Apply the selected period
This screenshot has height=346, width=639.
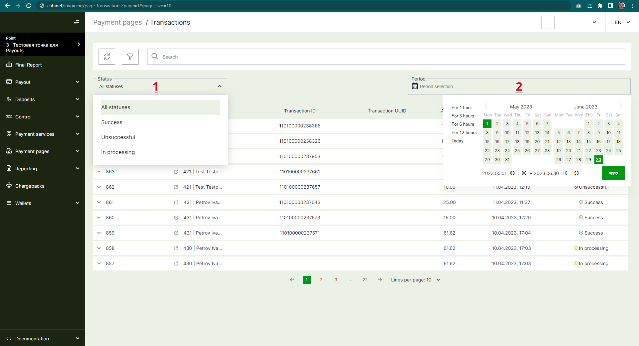[x=613, y=173]
